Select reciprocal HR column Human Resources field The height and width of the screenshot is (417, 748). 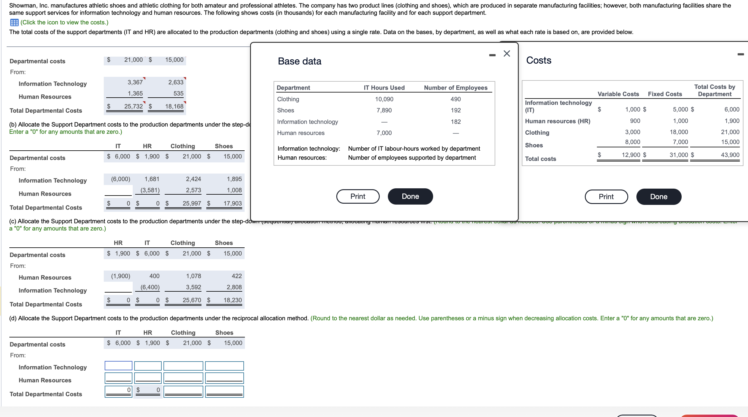click(148, 378)
